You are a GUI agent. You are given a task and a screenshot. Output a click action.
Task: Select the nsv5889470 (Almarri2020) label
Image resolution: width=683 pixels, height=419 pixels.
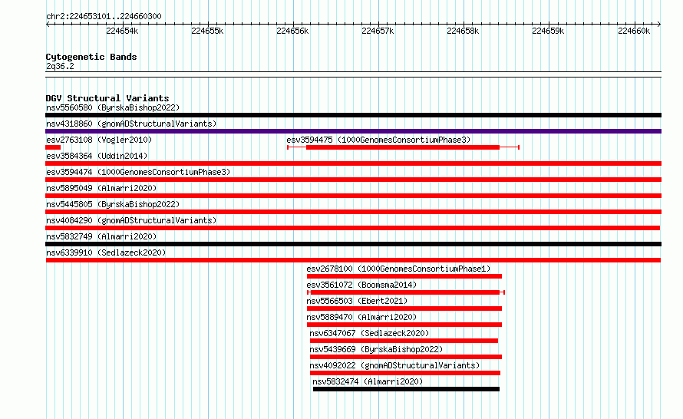coord(361,317)
